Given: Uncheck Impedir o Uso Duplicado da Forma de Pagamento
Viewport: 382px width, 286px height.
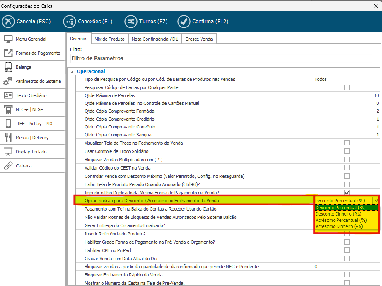Looking at the screenshot, I should [x=347, y=193].
